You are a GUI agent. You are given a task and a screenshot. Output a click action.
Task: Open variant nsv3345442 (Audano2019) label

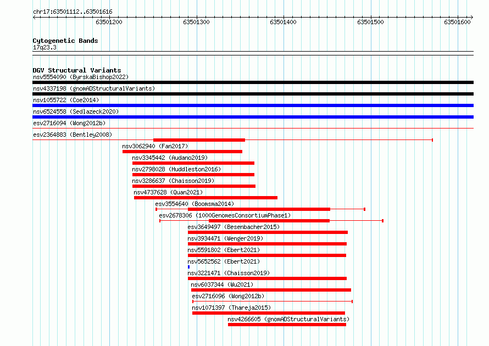170,158
